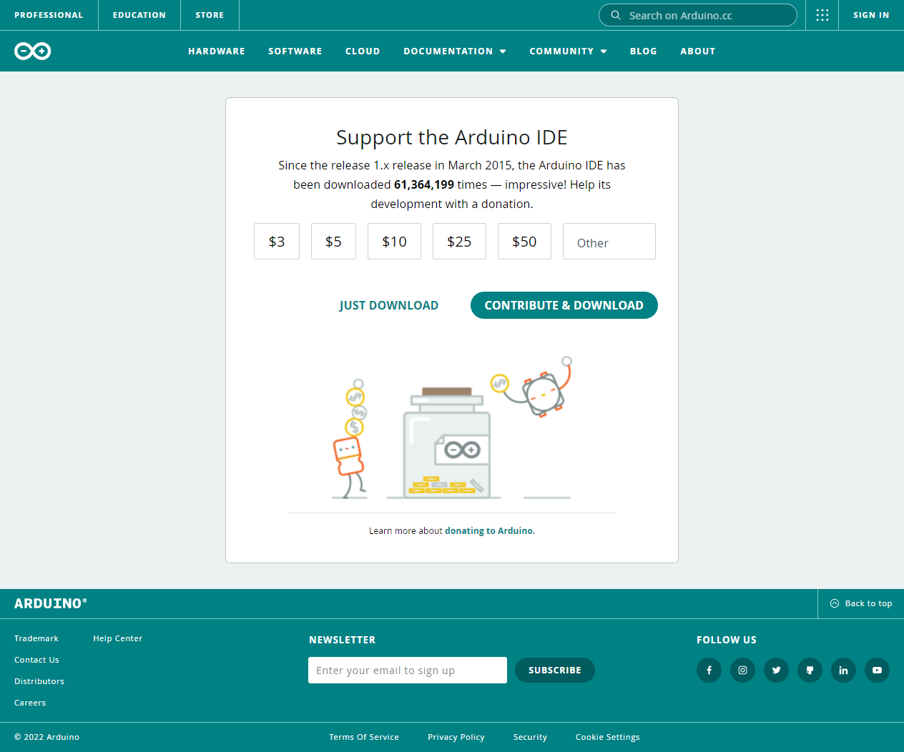The image size is (904, 752).
Task: Open the Hardware menu item
Action: coord(216,51)
